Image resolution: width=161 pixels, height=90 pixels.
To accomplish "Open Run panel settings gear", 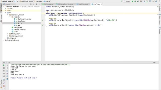I will pyautogui.click(x=154, y=62).
